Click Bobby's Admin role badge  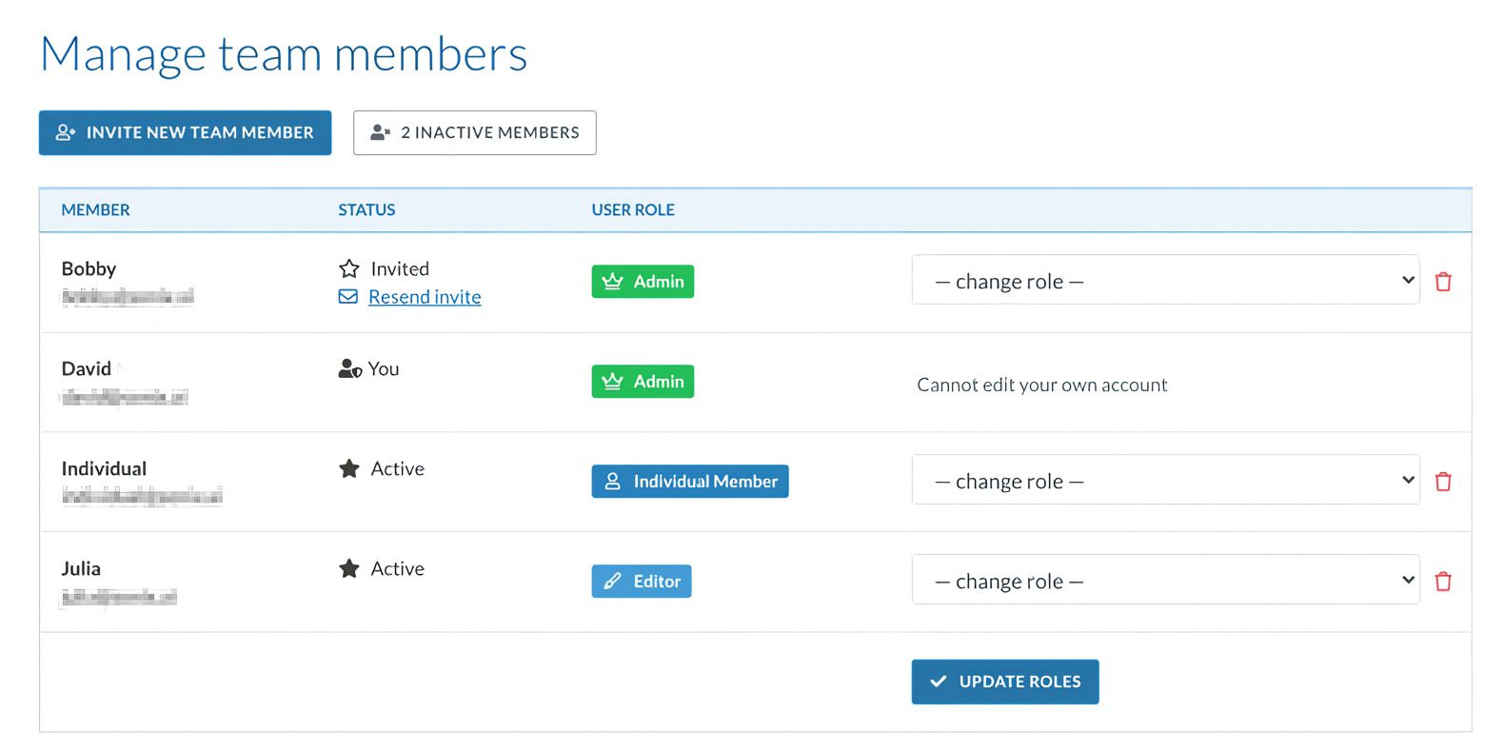click(643, 282)
